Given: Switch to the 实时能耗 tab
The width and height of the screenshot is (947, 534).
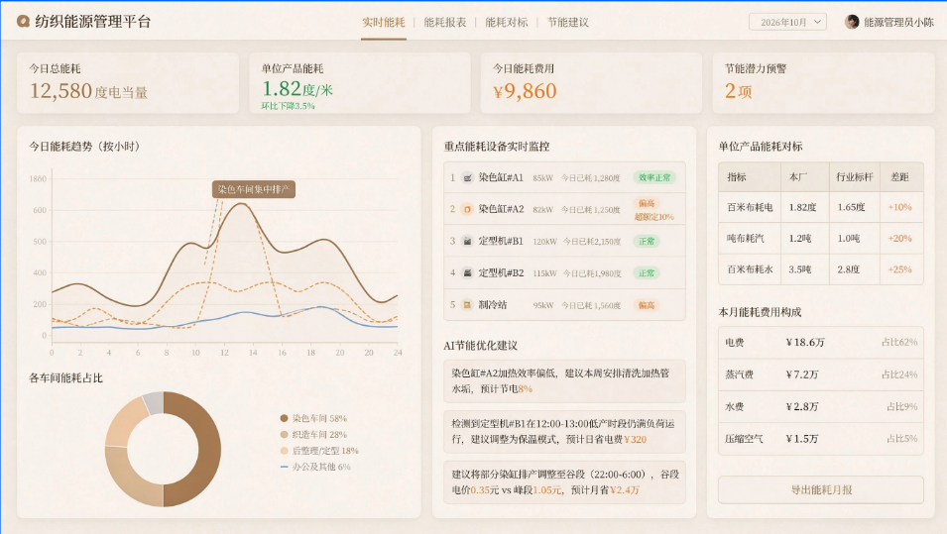Looking at the screenshot, I should pyautogui.click(x=384, y=23).
